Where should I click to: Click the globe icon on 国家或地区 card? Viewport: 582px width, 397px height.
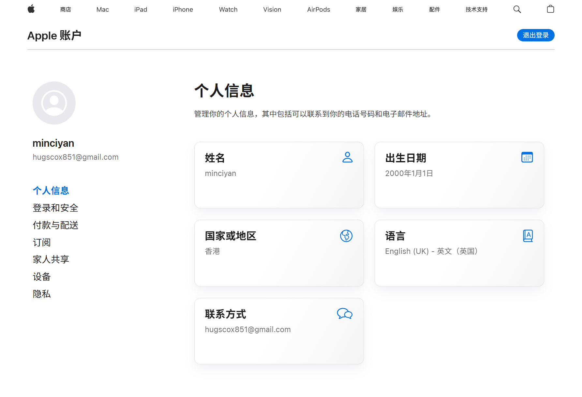coord(346,236)
